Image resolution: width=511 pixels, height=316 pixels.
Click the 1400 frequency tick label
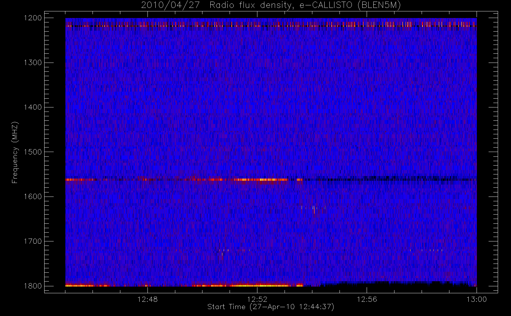[x=33, y=107]
